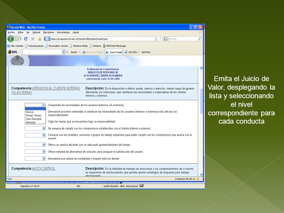This screenshot has height=213, width=284.
Task: Open the Ayuda menu
Action: pyautogui.click(x=76, y=32)
